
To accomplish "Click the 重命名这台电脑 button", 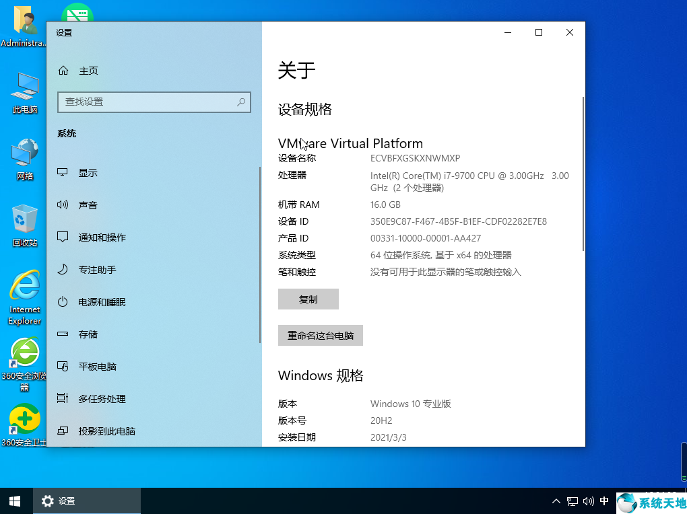I will click(321, 335).
